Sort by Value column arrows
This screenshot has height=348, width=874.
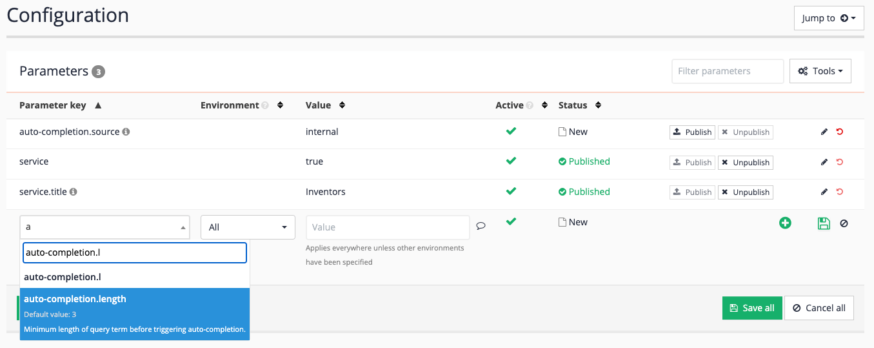[x=342, y=105]
